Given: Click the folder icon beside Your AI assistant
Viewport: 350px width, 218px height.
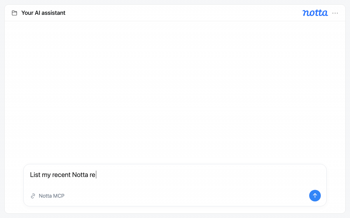Looking at the screenshot, I should [x=14, y=13].
